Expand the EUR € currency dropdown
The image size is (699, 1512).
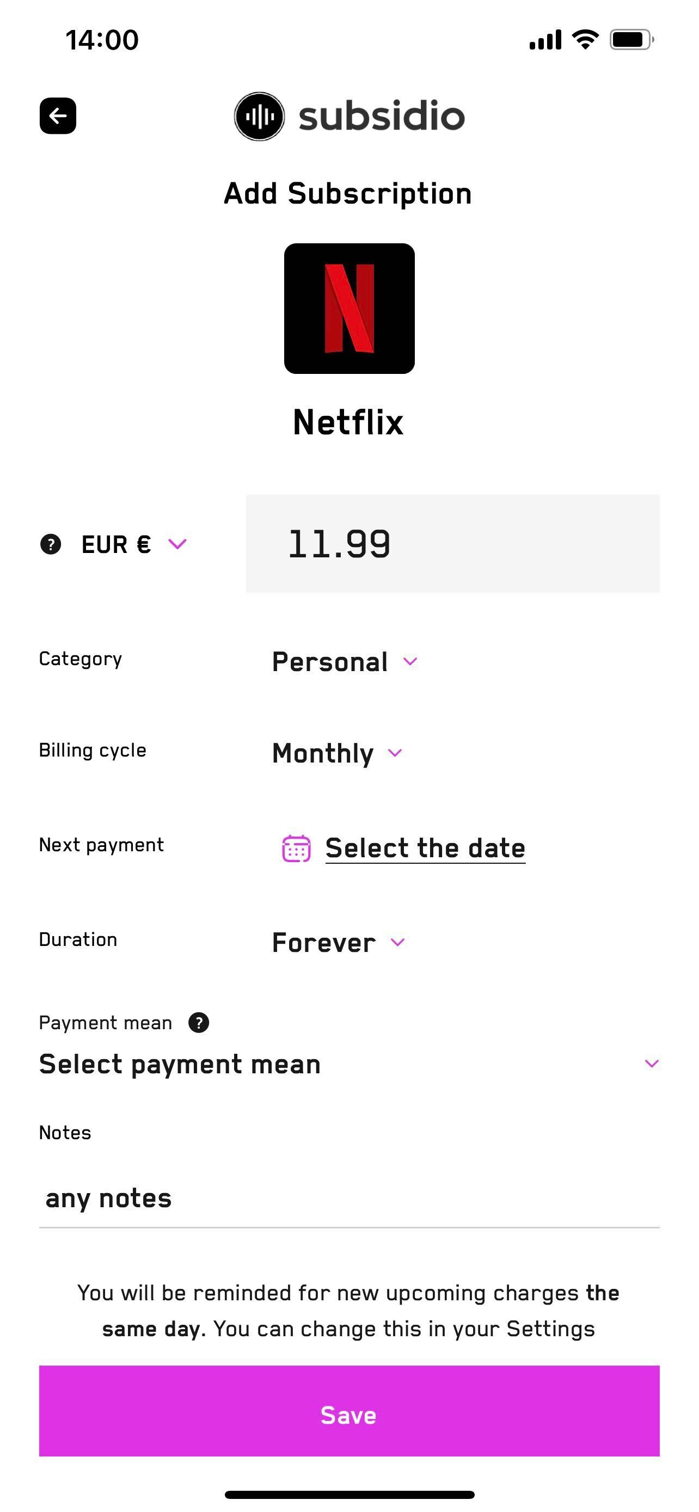point(134,544)
